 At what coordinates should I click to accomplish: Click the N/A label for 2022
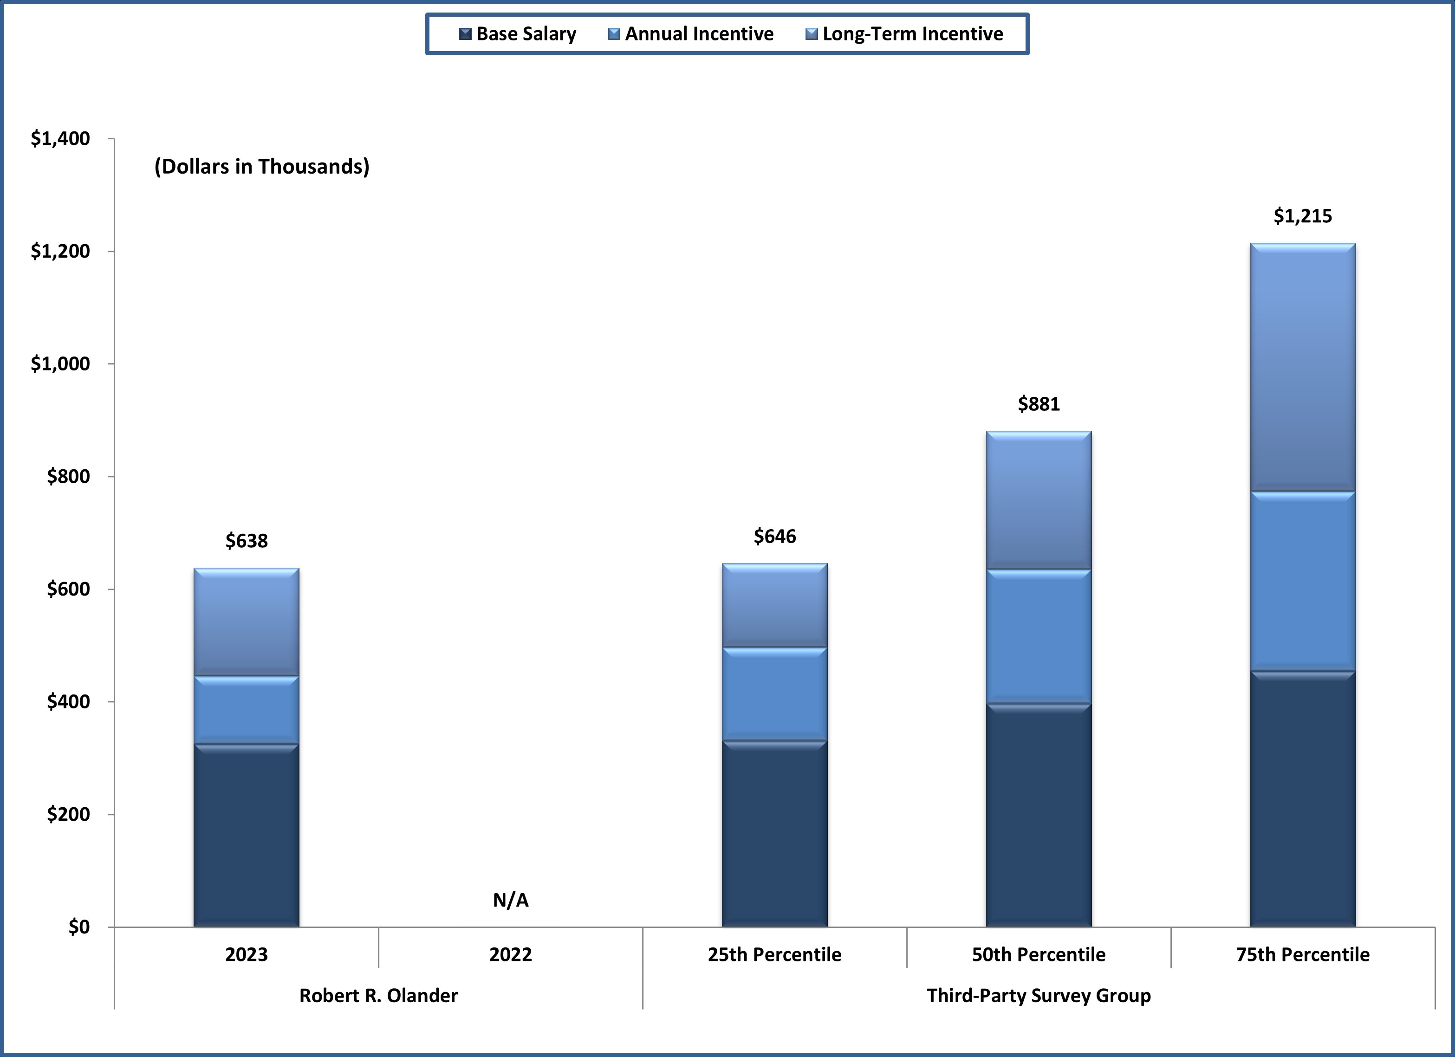tap(511, 901)
